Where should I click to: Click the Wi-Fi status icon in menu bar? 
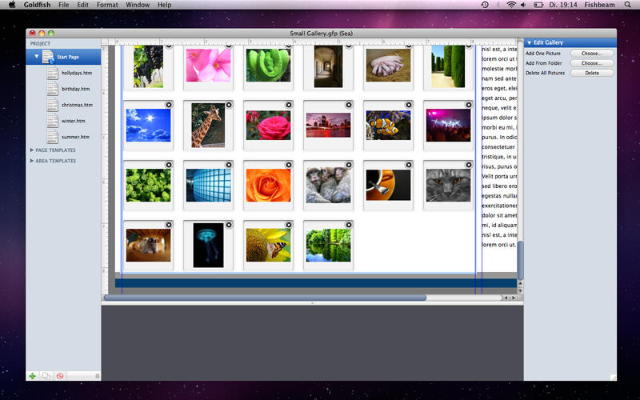tap(510, 5)
